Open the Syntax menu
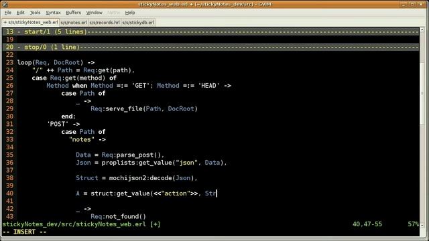The width and height of the screenshot is (429, 241). point(53,13)
